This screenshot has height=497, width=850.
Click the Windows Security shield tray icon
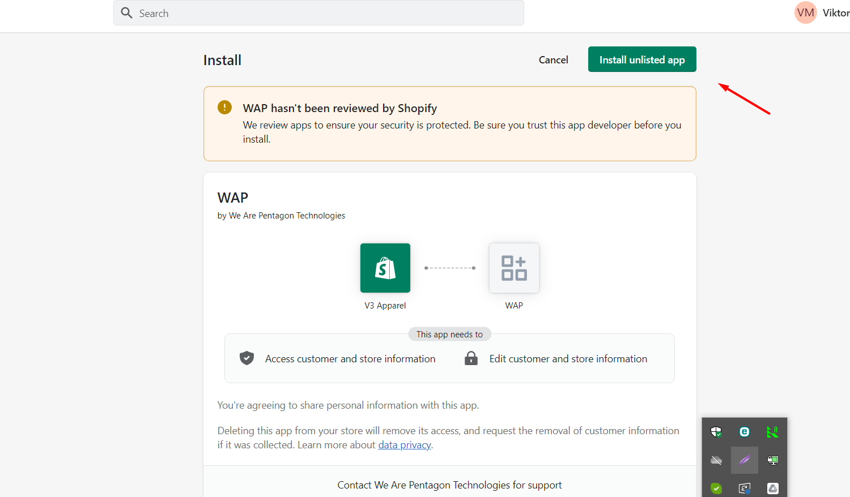(x=716, y=432)
